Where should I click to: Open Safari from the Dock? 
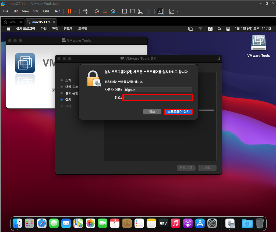[42, 223]
